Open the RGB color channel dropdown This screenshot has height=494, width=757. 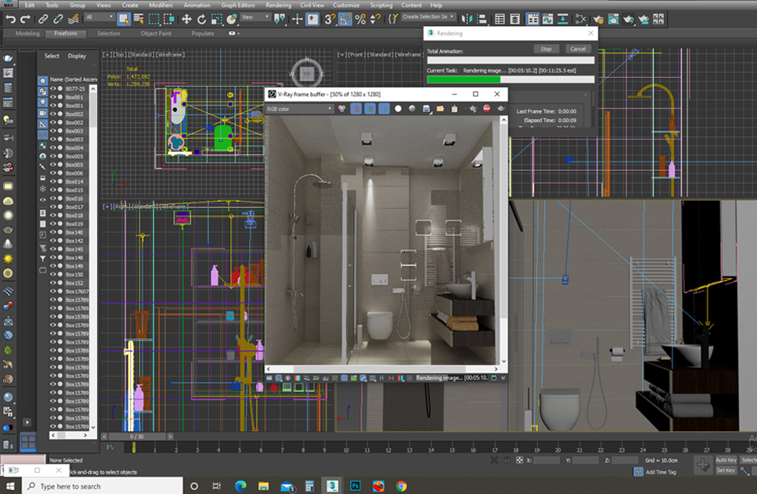(x=300, y=109)
